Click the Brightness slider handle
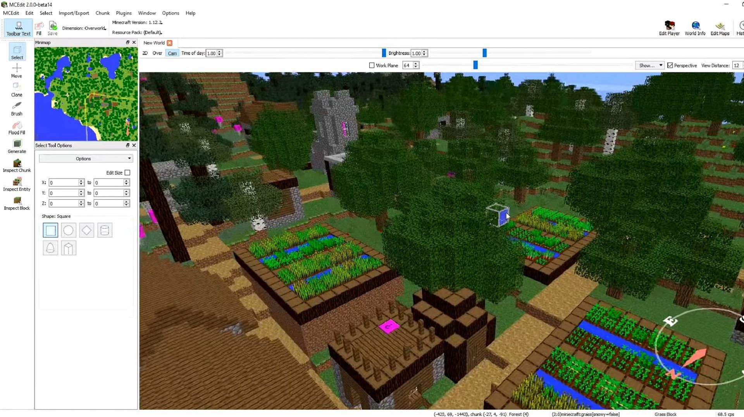 click(x=484, y=53)
